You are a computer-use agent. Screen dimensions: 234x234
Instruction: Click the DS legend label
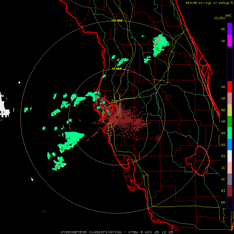[223, 156]
